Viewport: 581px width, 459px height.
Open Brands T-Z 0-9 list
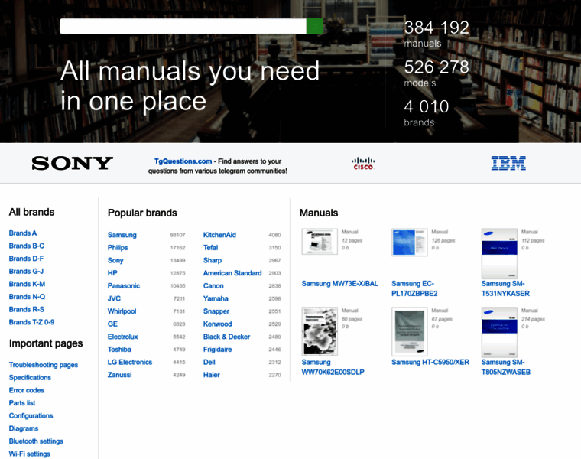[x=31, y=322]
